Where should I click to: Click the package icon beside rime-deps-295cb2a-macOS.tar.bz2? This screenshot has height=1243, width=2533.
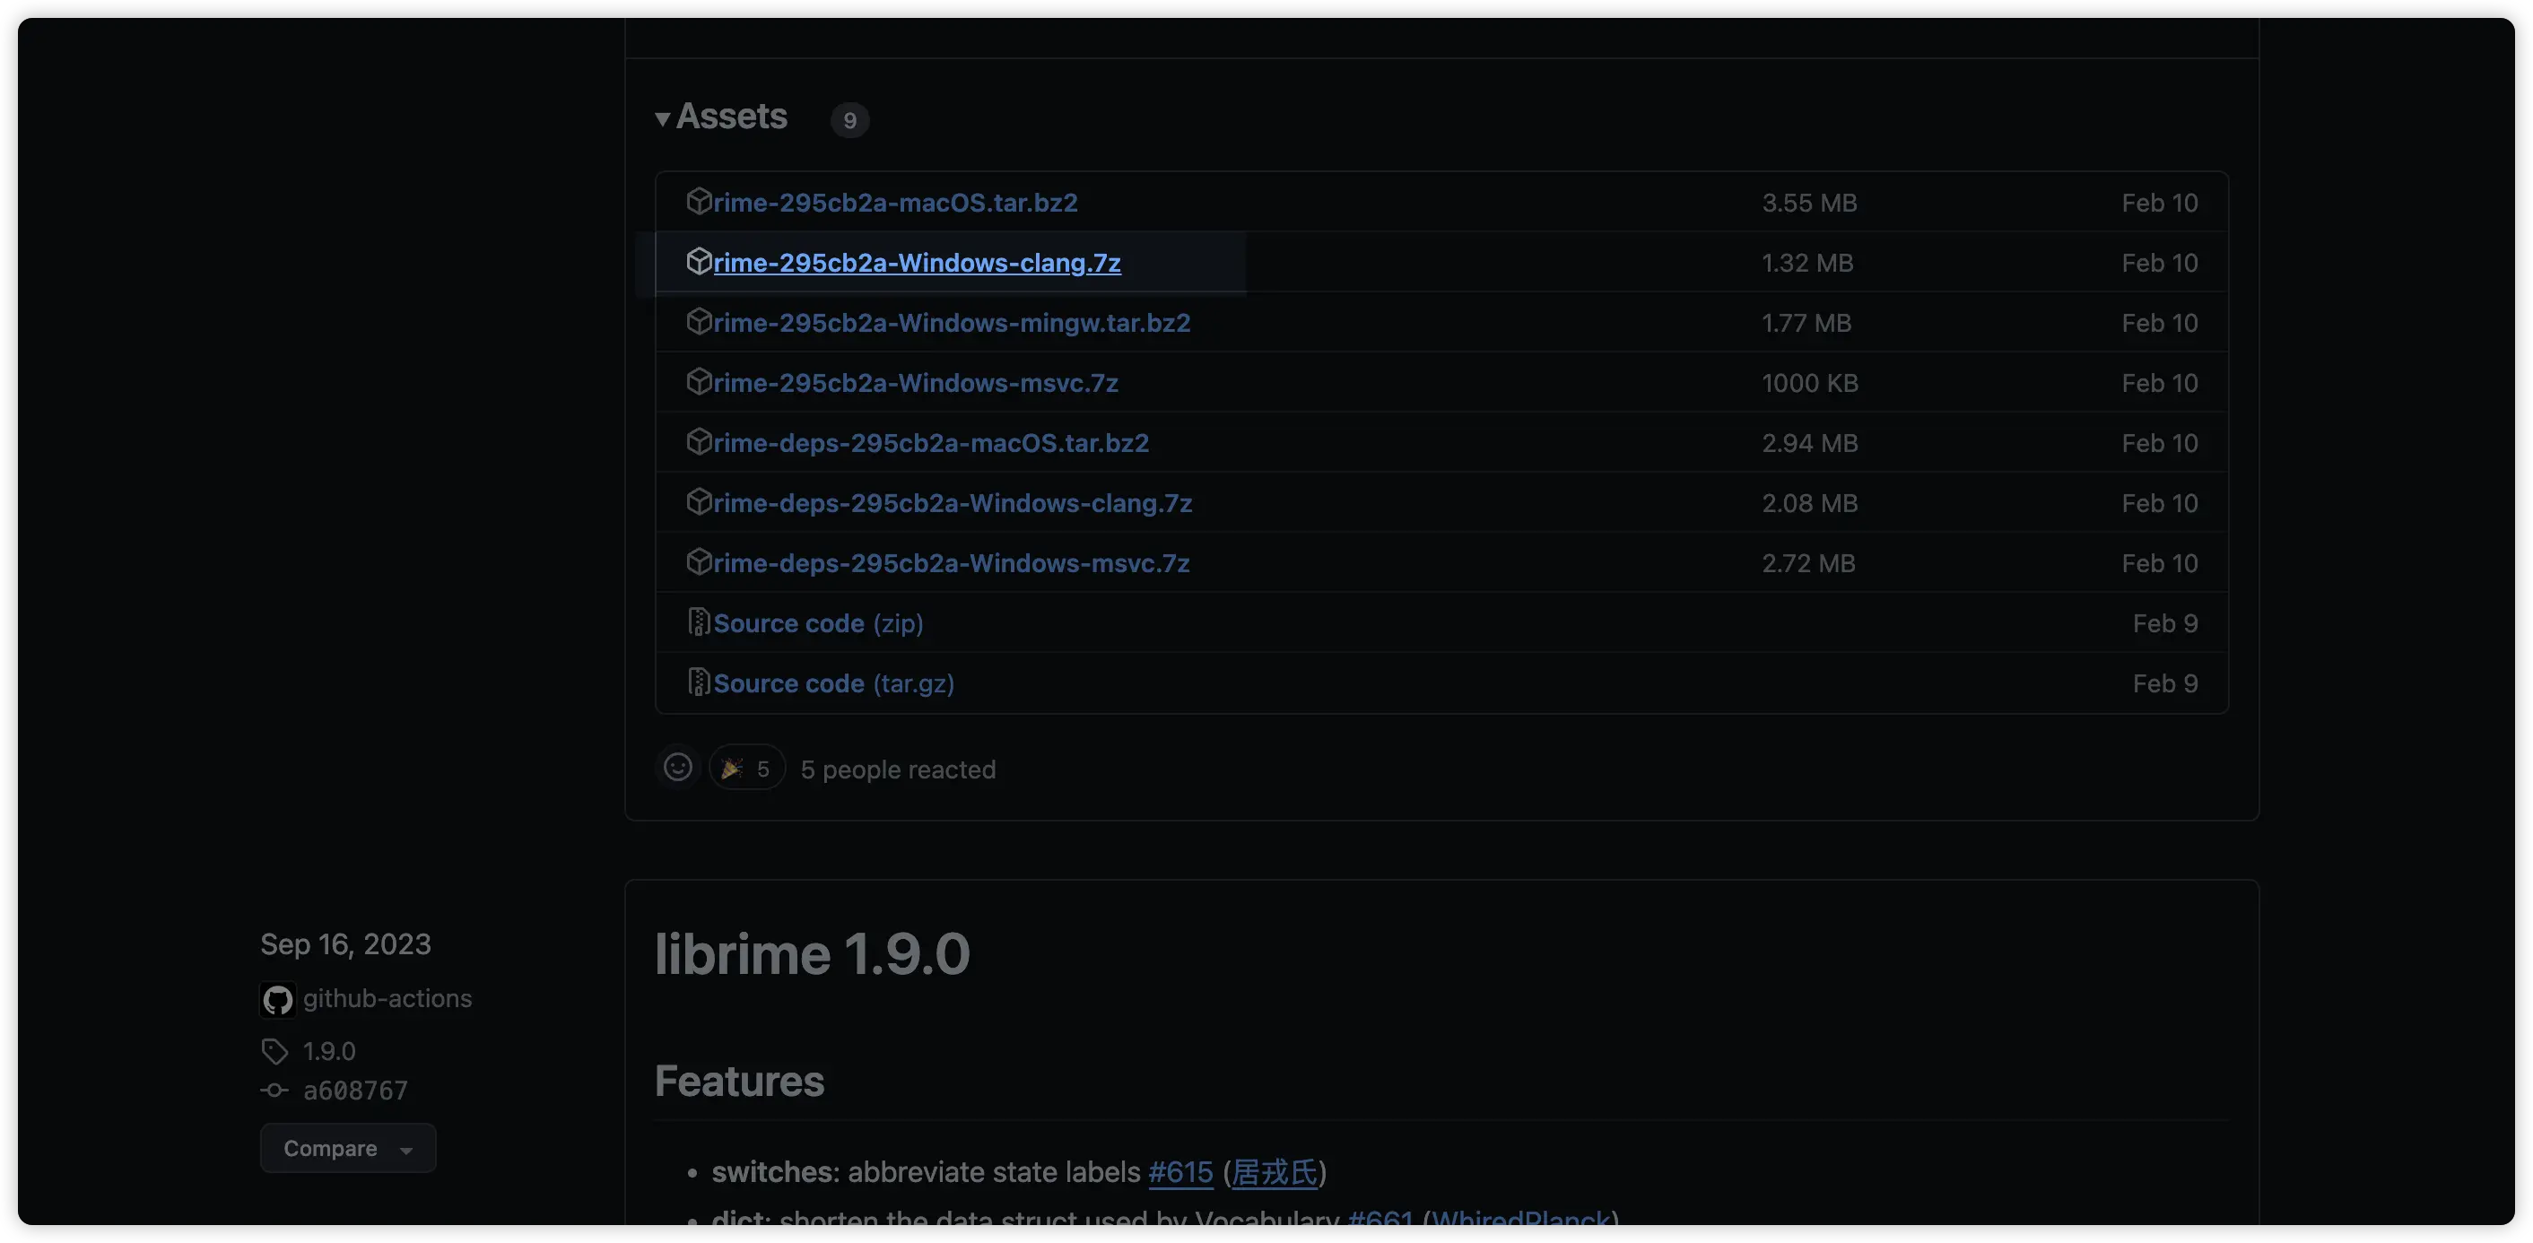[x=698, y=441]
